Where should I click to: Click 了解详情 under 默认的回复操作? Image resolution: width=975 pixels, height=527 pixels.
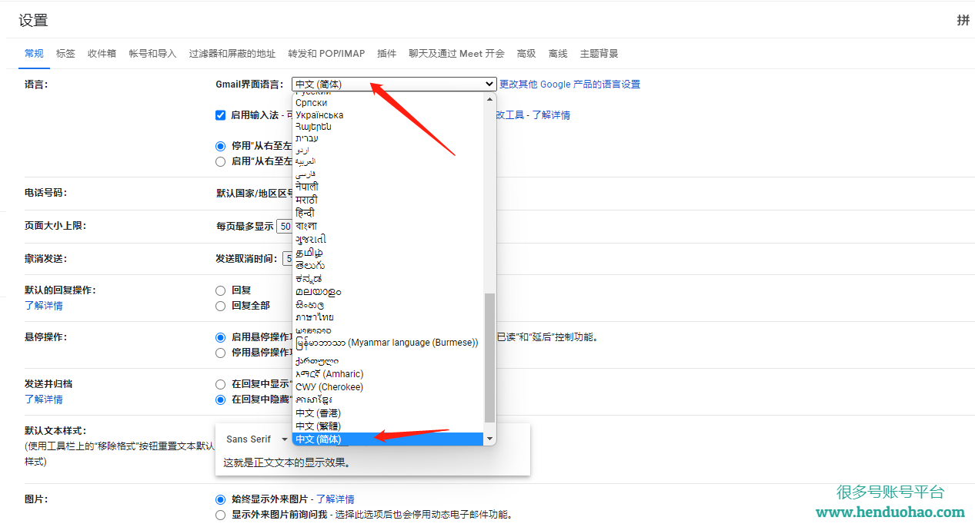(x=44, y=306)
